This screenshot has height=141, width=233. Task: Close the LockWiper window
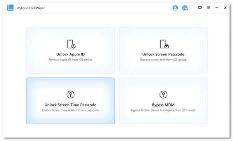[225, 8]
